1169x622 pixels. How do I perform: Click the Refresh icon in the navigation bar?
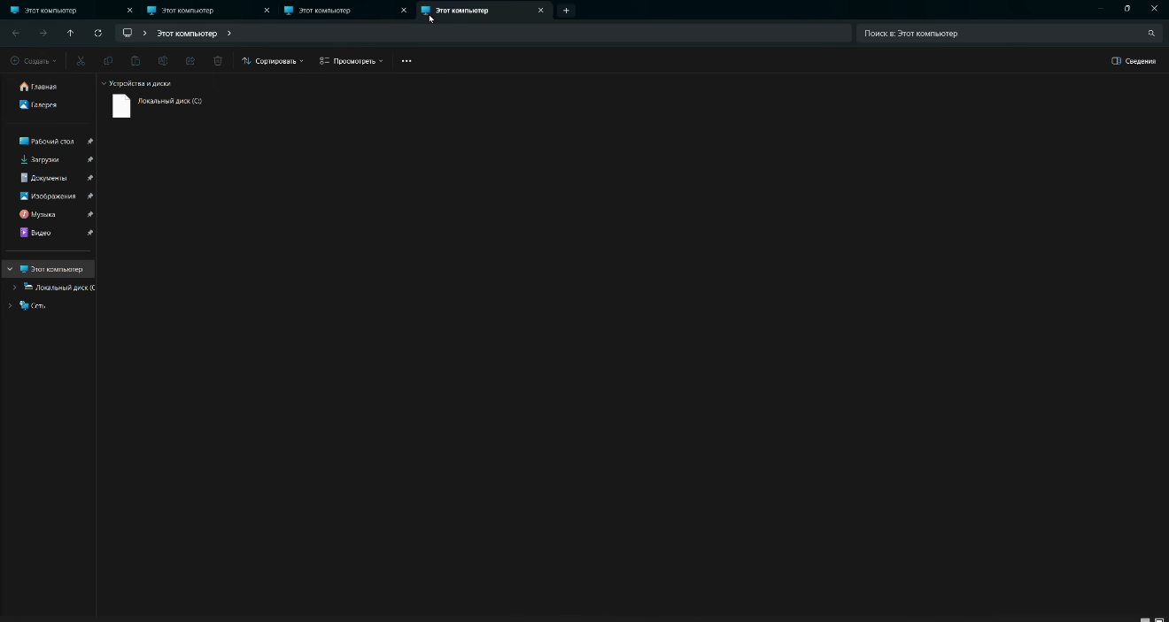97,33
